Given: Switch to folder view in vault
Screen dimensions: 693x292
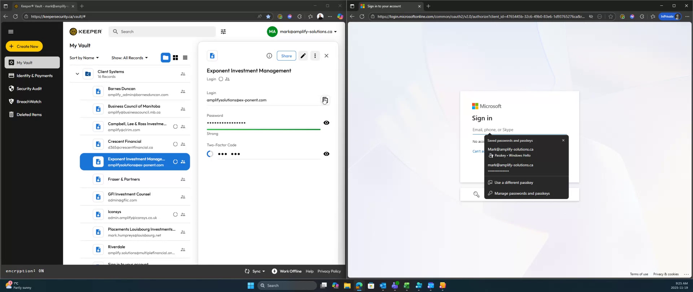Looking at the screenshot, I should pos(165,58).
